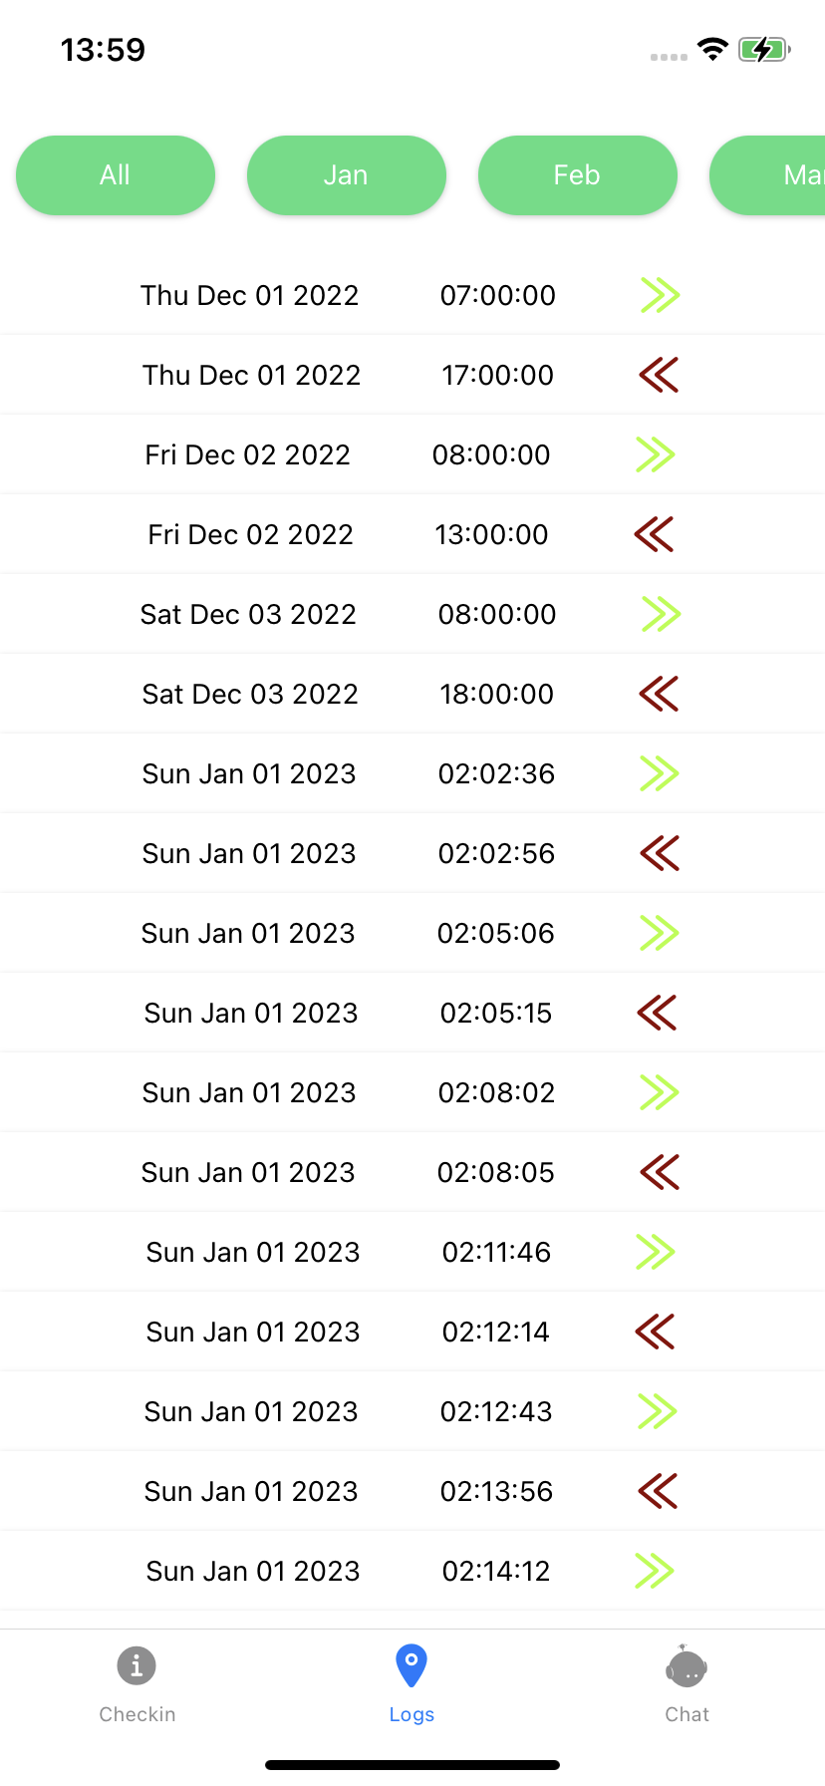
Task: Click red arrows on Sat Dec 03 18:00:00
Action: tap(659, 694)
